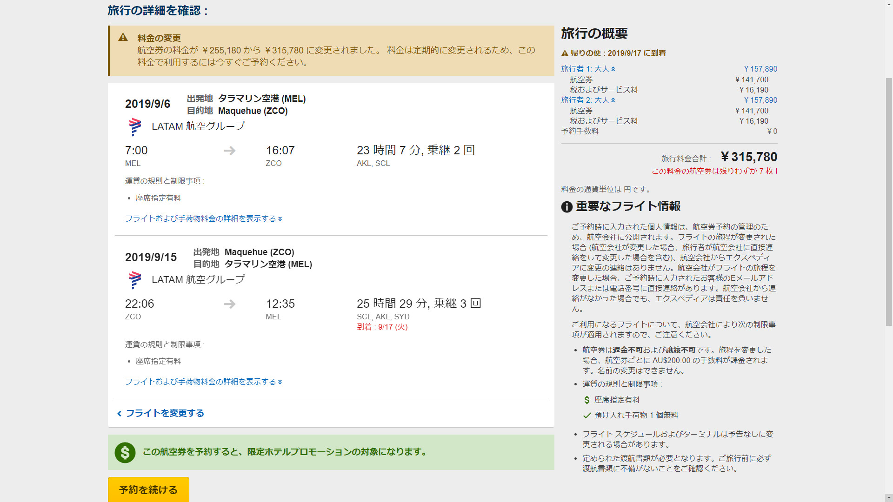Expand return flight and baggage fee details
893x502 pixels.
[x=203, y=382]
